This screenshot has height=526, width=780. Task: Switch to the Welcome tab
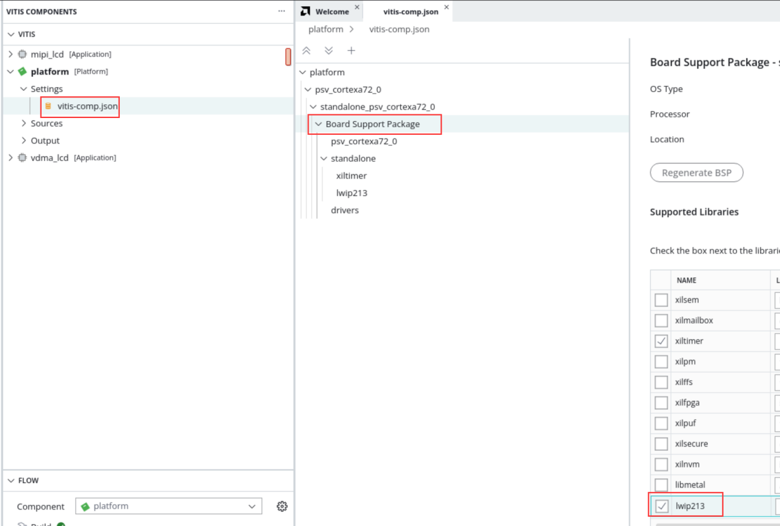(x=331, y=11)
